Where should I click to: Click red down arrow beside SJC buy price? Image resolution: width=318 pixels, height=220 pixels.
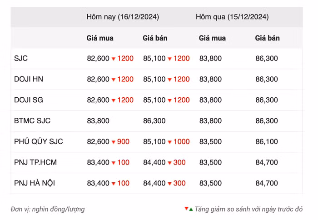click(x=114, y=59)
